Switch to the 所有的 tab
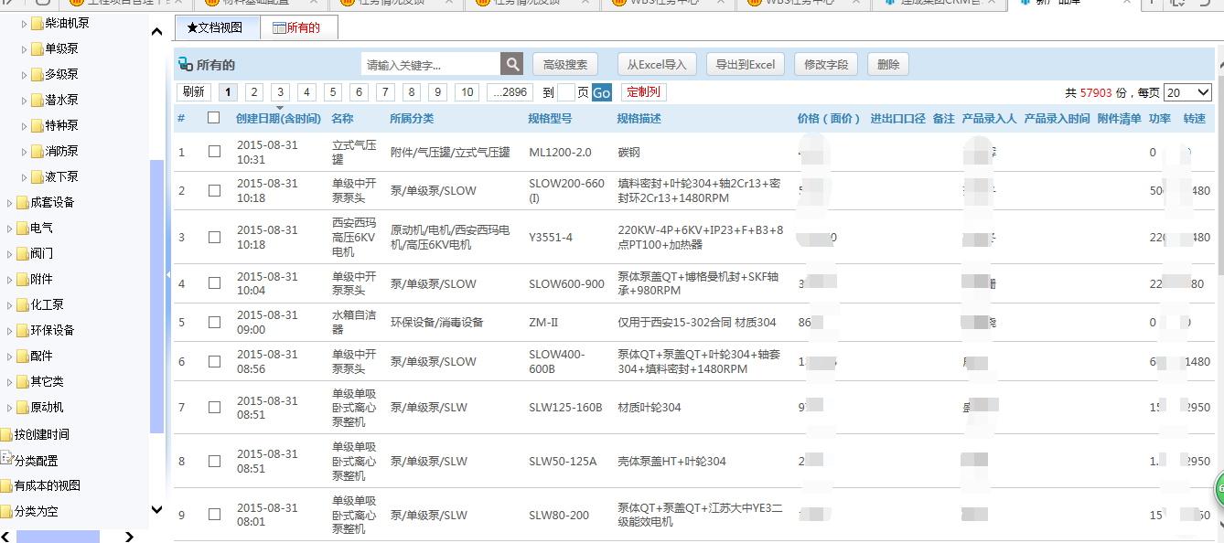 298,27
